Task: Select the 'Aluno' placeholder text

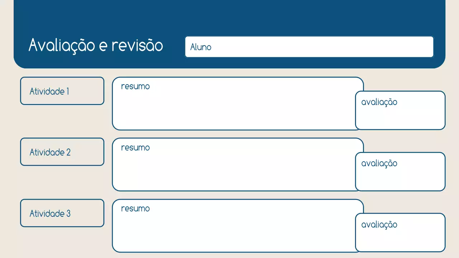Action: pos(200,47)
